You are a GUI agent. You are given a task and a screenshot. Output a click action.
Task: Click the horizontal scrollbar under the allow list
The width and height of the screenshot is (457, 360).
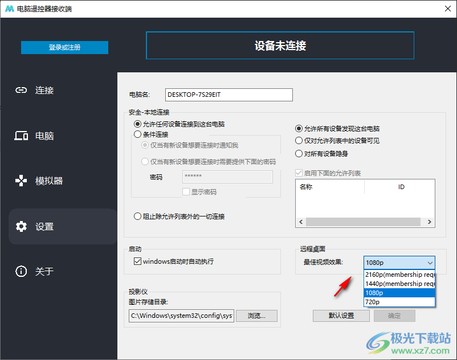tap(365, 222)
